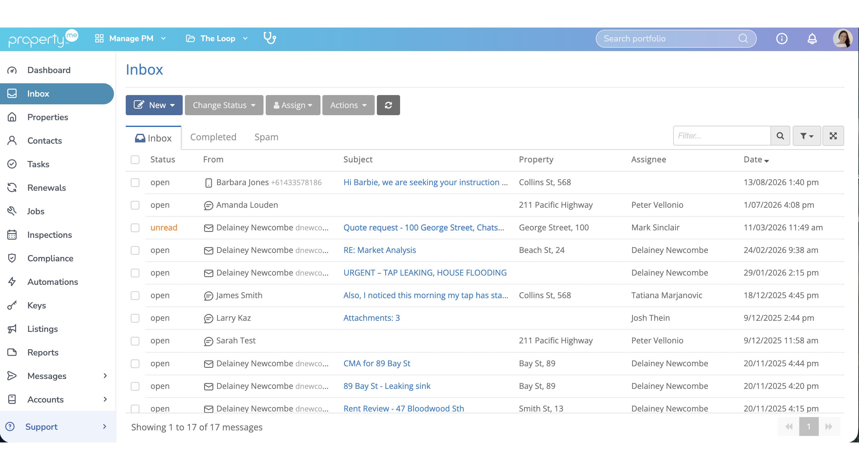Open URGENT – TAP LEAKING, HOUSE FLOODING message

pyautogui.click(x=425, y=273)
